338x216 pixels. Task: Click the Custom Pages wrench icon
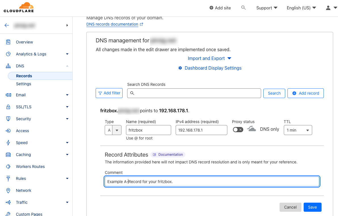8,214
